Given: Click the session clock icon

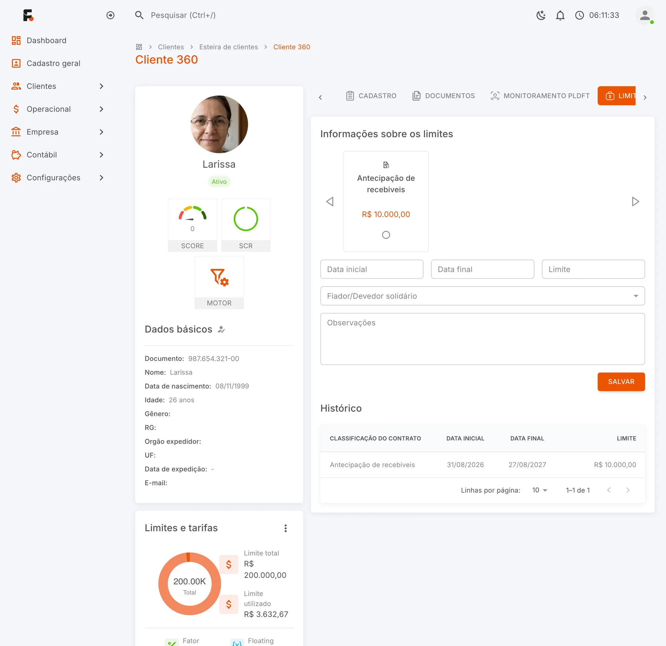Looking at the screenshot, I should [580, 15].
